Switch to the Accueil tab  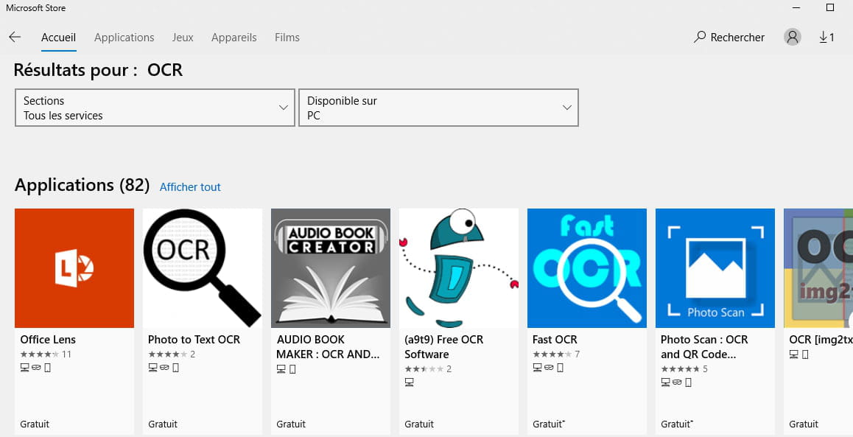[x=59, y=37]
